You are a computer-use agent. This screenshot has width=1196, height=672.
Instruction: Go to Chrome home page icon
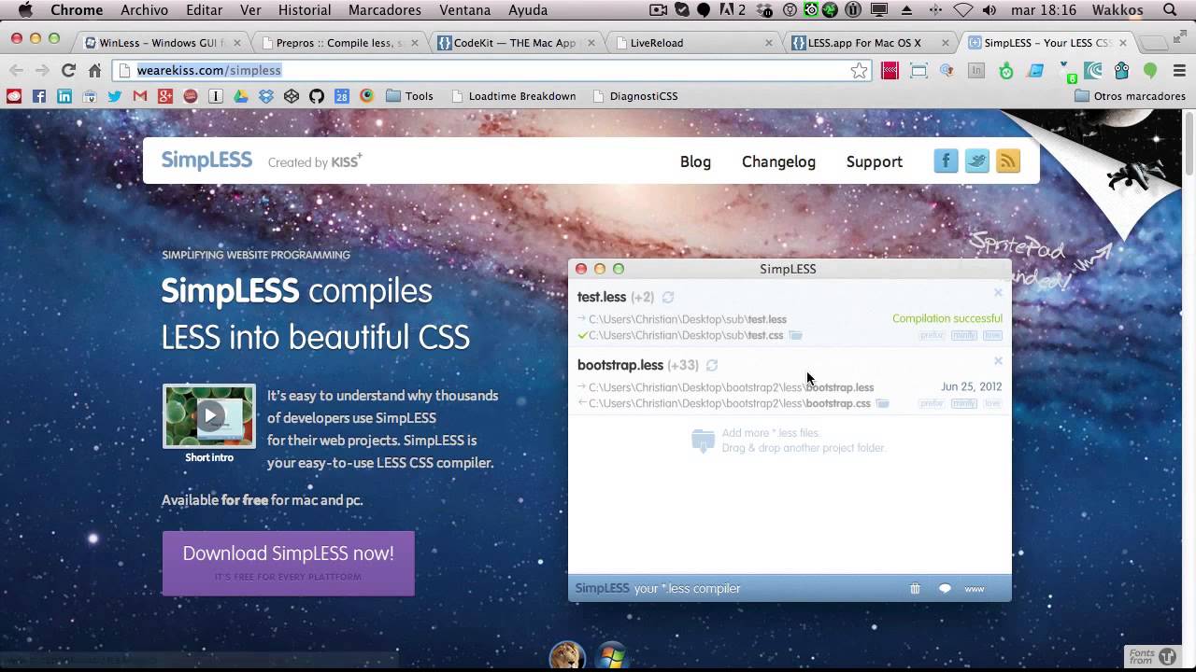point(94,70)
